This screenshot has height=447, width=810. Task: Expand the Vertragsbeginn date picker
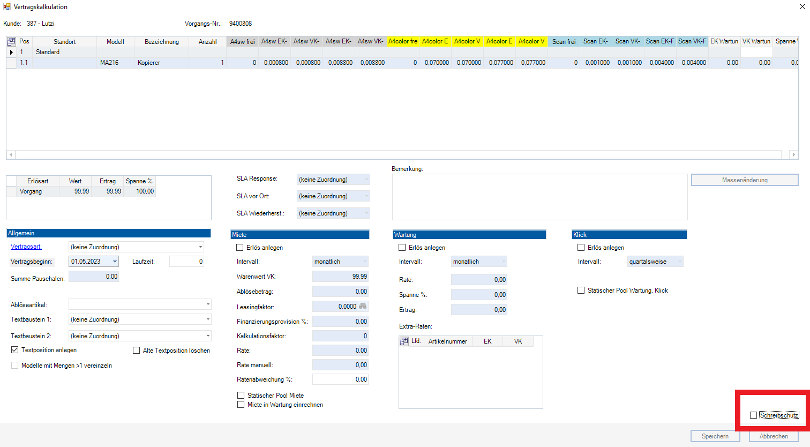coord(115,262)
